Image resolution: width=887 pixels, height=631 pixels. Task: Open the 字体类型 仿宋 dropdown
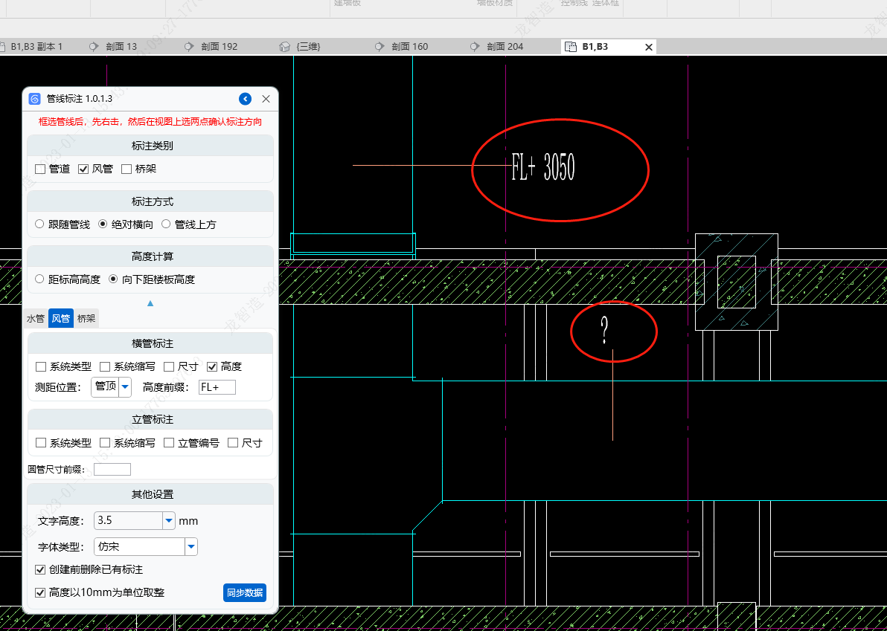[191, 547]
